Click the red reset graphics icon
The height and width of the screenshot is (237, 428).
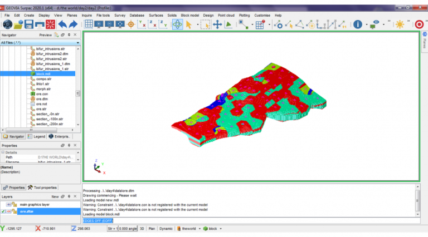[x=50, y=24]
